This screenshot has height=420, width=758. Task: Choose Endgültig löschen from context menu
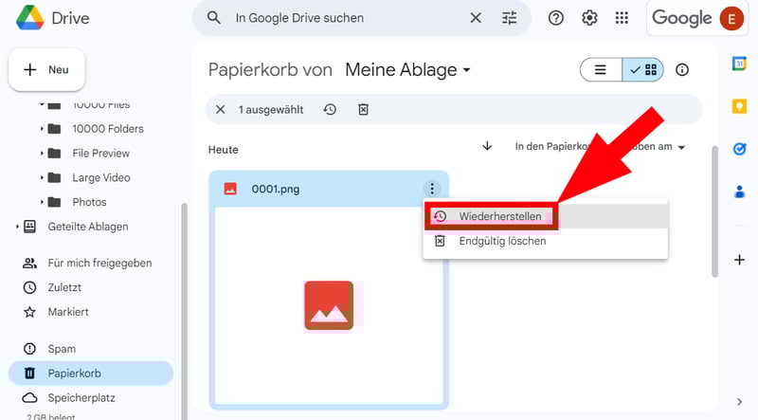pos(502,241)
